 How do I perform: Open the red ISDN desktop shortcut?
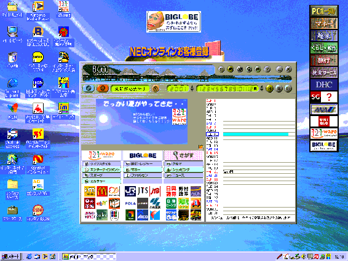38,213
